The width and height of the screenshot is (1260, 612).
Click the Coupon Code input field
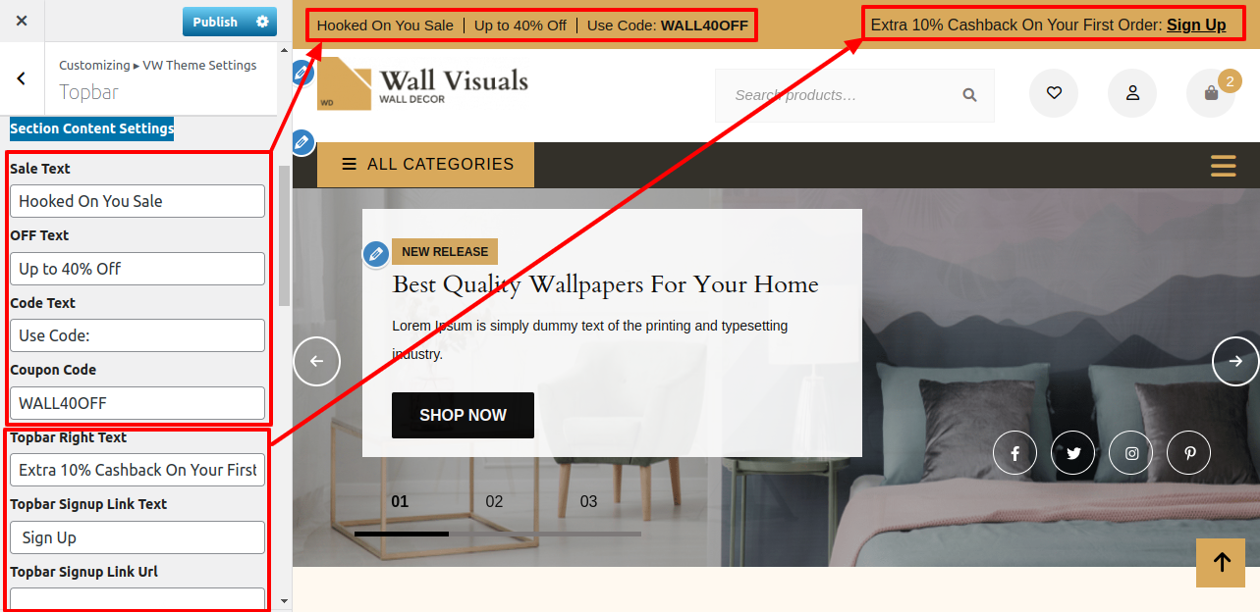click(137, 403)
